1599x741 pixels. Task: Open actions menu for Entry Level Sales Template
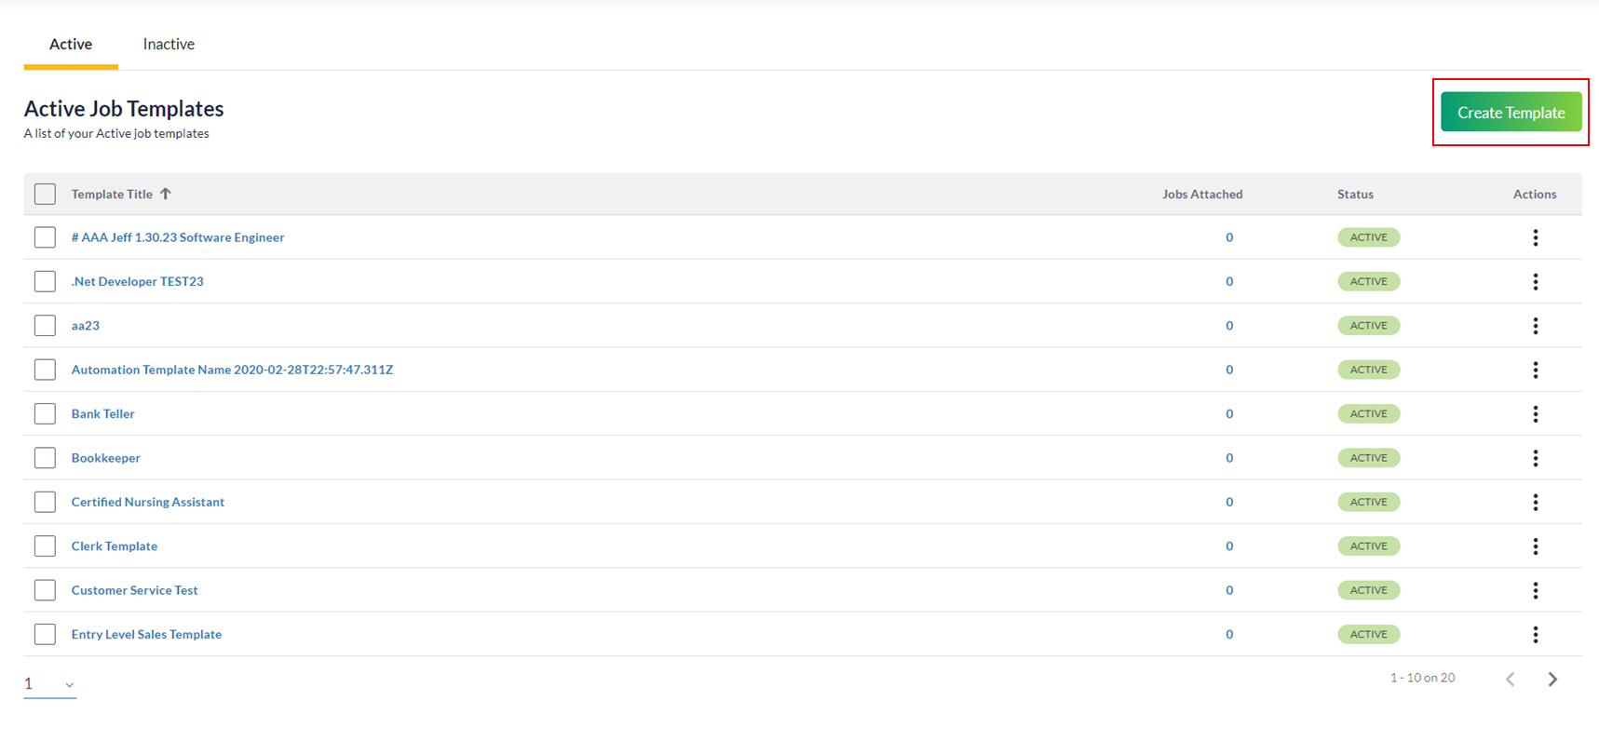tap(1535, 635)
